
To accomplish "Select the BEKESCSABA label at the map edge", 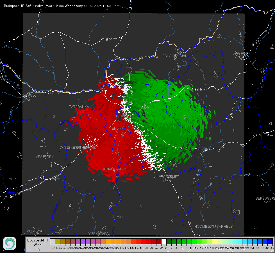I will coord(265,198).
